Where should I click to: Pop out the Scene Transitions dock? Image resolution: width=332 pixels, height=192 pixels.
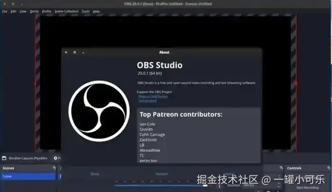(281, 168)
